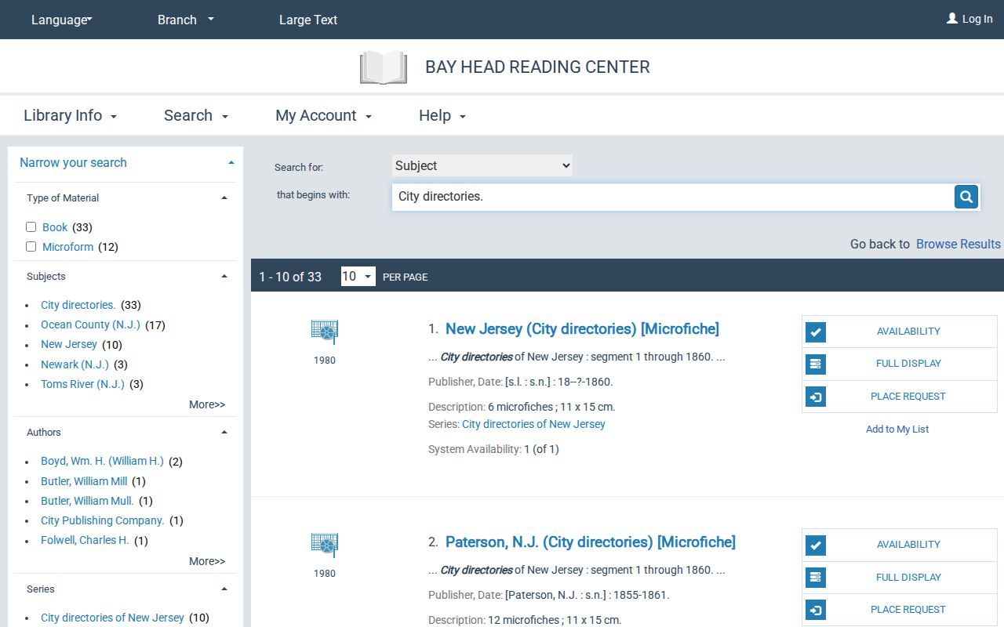Image resolution: width=1004 pixels, height=627 pixels.
Task: Click the open book library logo
Action: click(x=384, y=67)
